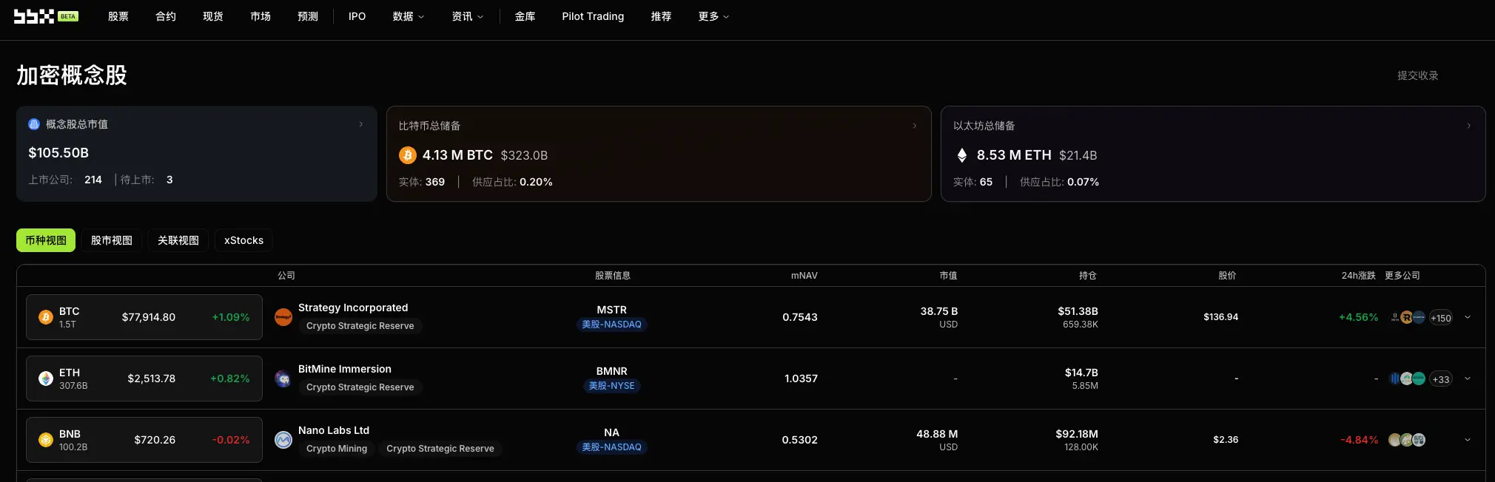The image size is (1495, 482).
Task: Open the 预测 menu item
Action: [308, 16]
